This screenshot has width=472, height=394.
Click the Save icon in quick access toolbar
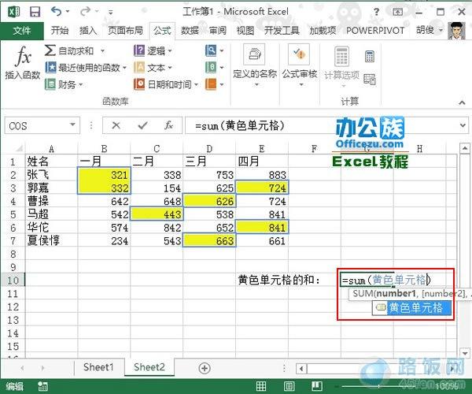[x=35, y=12]
